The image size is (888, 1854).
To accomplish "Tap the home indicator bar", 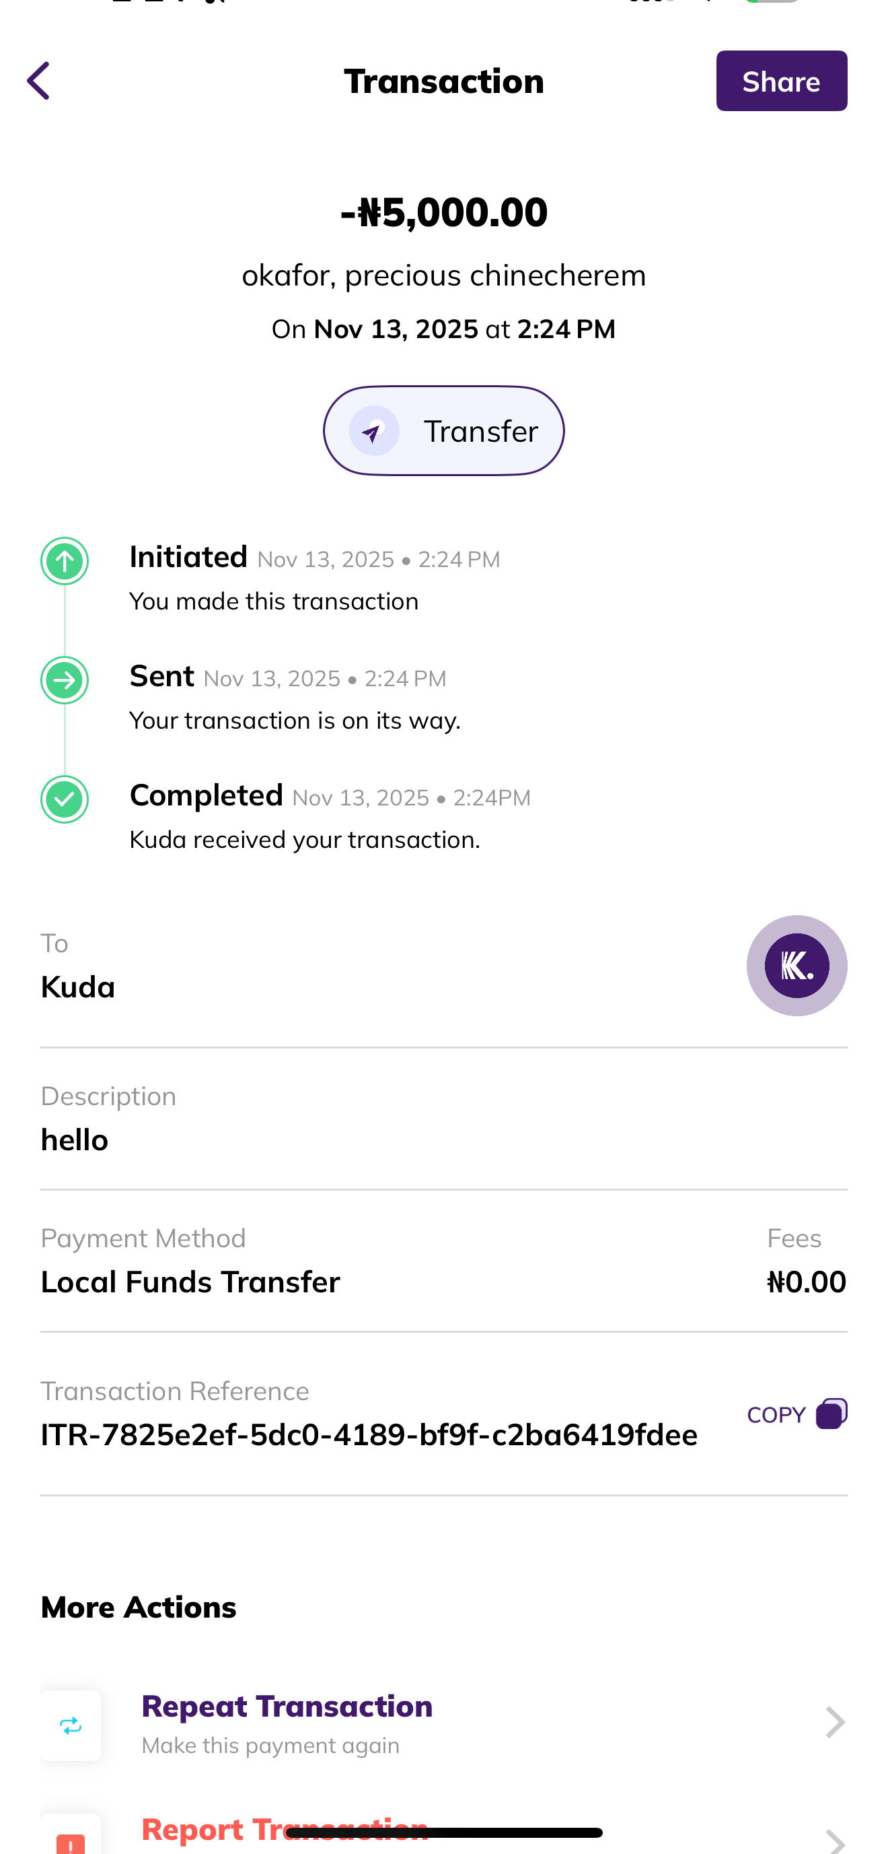I will pos(443,1832).
